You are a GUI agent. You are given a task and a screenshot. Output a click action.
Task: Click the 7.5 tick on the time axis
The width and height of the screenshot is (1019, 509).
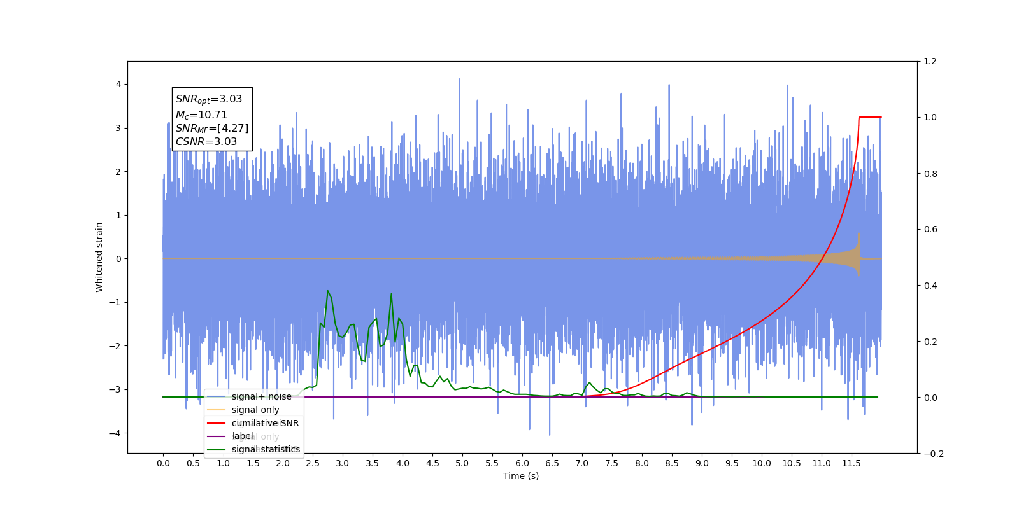pos(612,463)
